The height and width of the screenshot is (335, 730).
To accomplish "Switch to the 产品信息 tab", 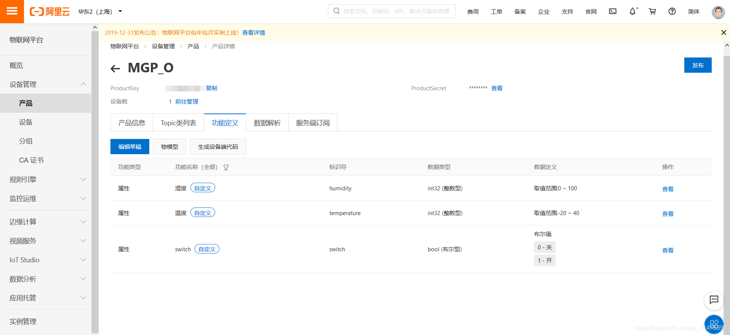I will (x=132, y=123).
